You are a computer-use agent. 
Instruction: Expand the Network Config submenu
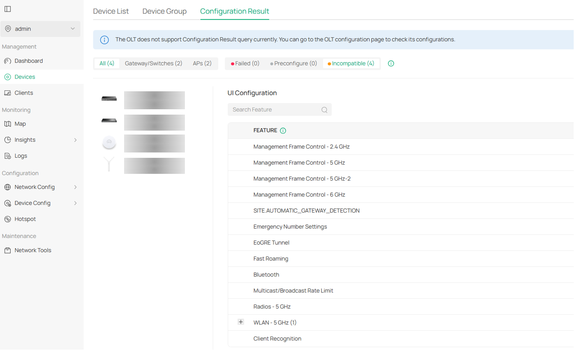(x=35, y=187)
